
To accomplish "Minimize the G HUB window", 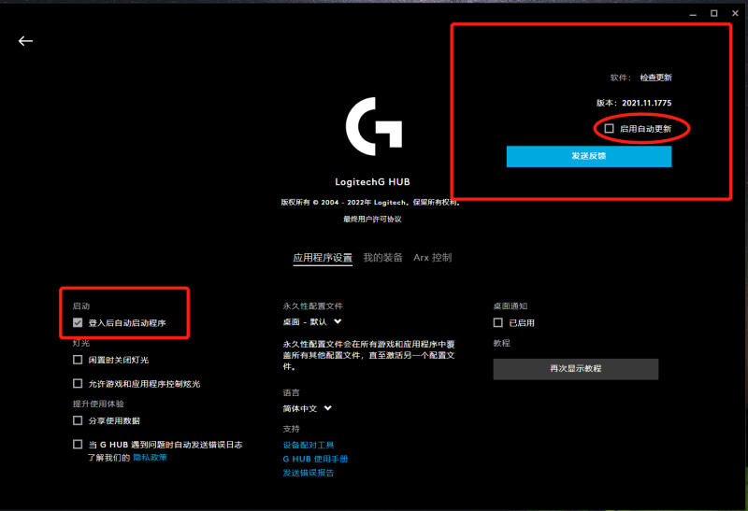I will [x=693, y=14].
